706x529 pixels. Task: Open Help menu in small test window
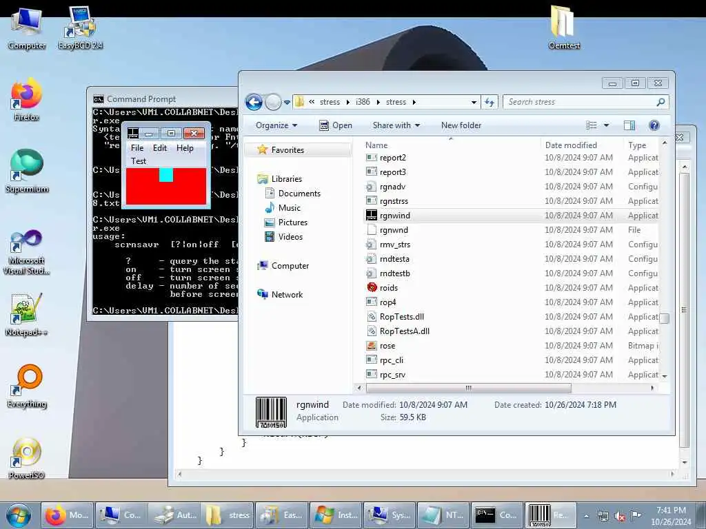185,148
